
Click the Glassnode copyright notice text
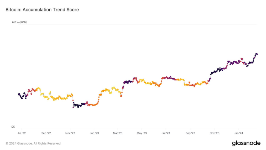[34, 143]
